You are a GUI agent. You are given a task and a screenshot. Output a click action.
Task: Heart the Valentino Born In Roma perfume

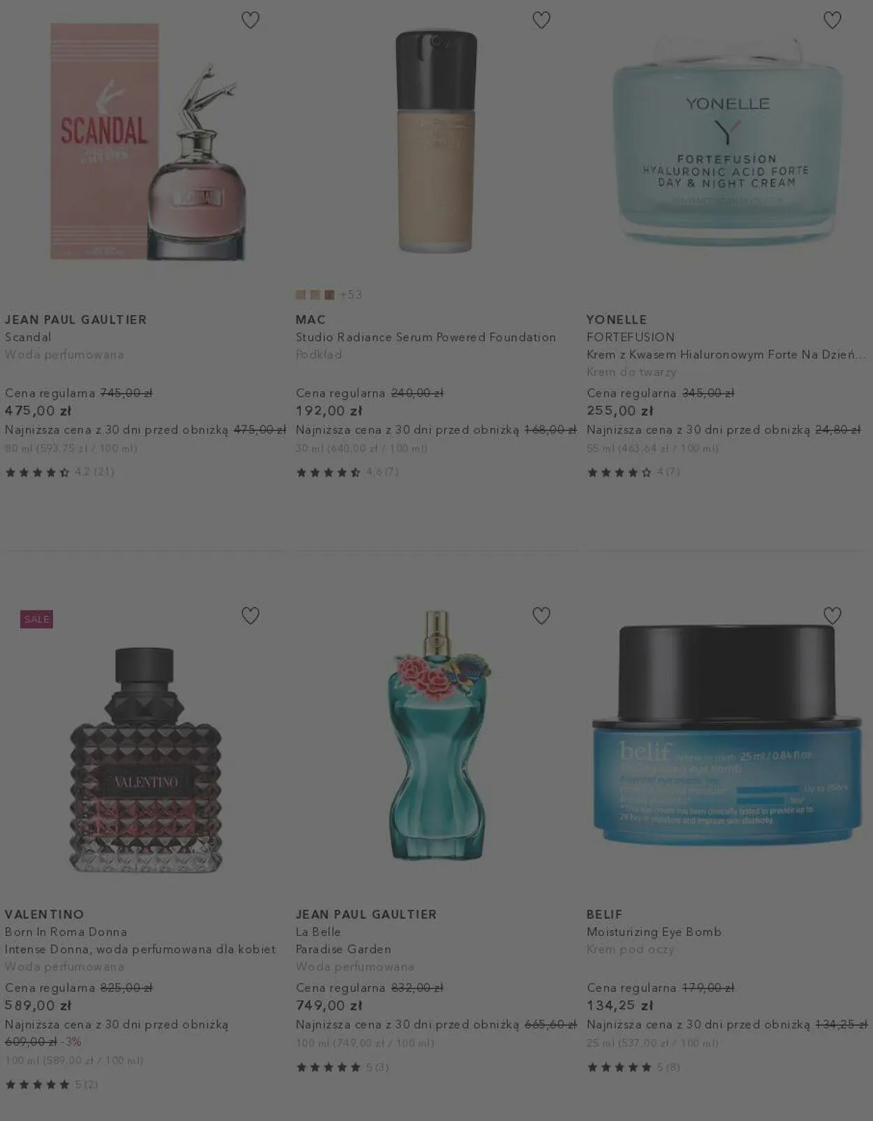[250, 615]
